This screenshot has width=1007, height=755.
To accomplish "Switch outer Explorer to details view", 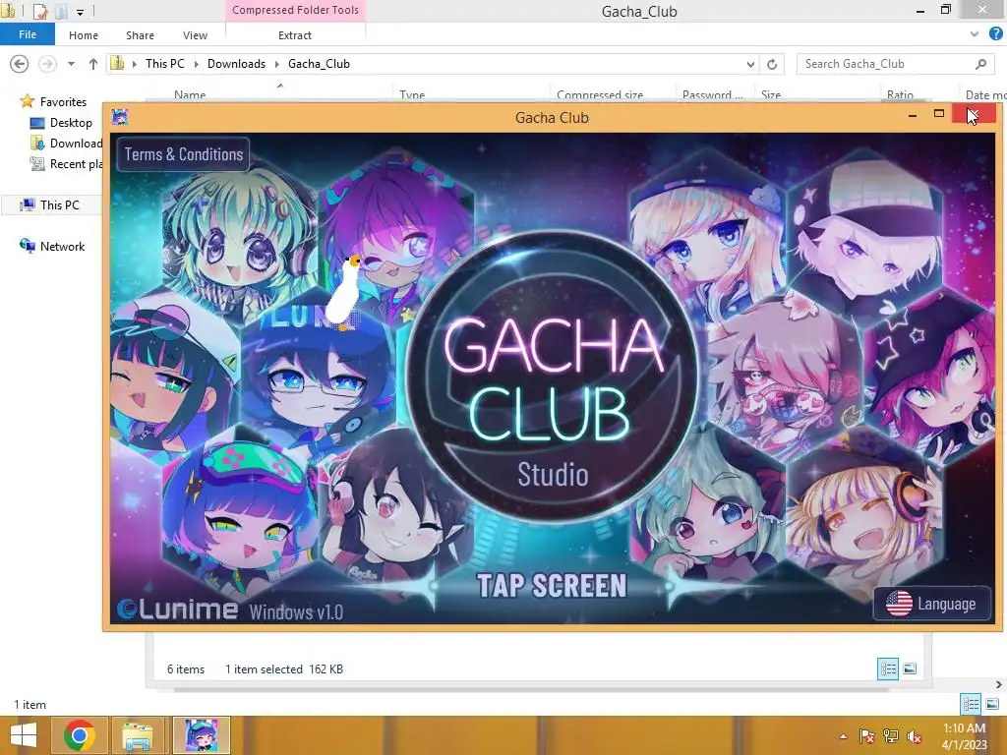I will coord(971,704).
